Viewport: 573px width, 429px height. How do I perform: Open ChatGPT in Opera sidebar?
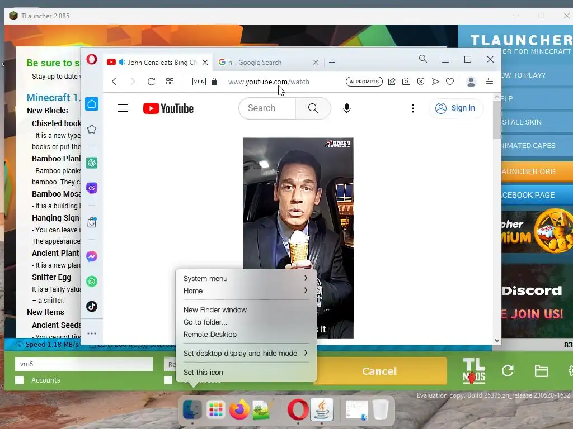[x=92, y=163]
